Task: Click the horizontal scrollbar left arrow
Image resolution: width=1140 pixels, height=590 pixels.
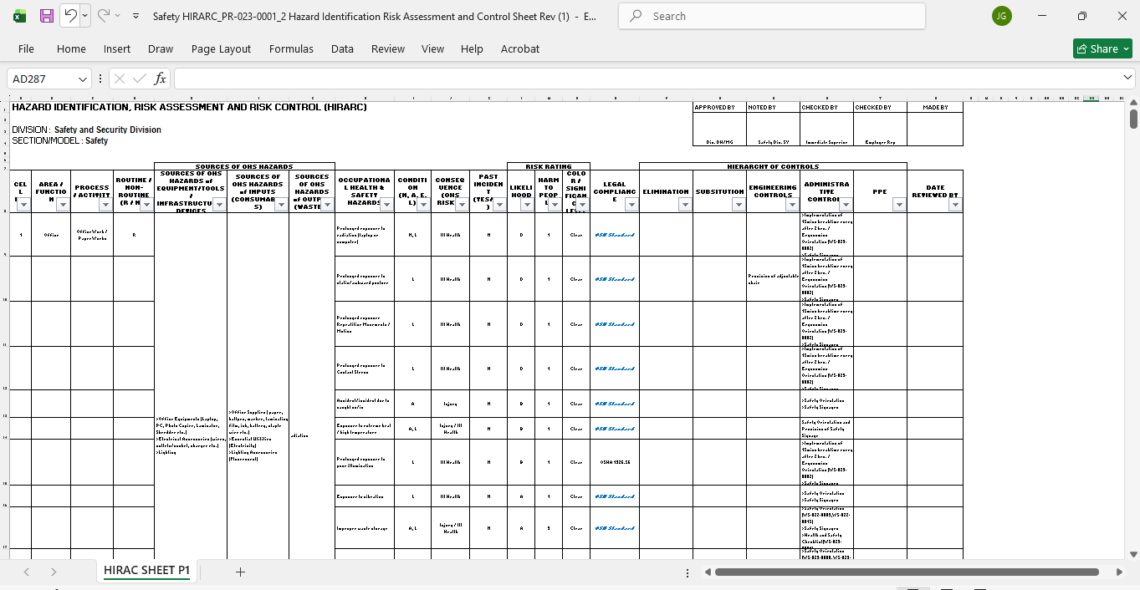Action: coord(708,572)
